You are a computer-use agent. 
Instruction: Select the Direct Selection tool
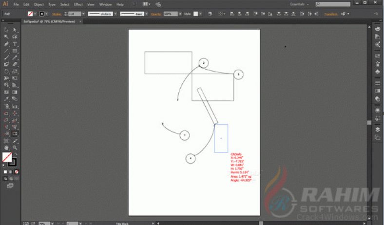tap(15, 30)
